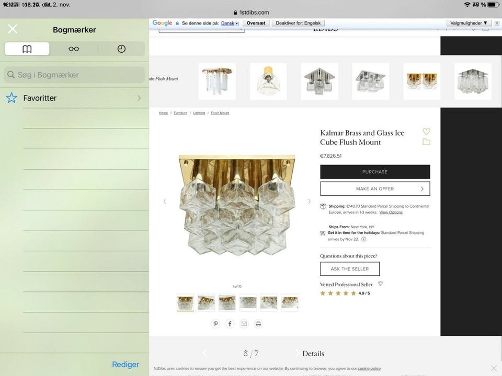Dismiss the cookie notice X
This screenshot has height=376, width=502.
point(494,368)
